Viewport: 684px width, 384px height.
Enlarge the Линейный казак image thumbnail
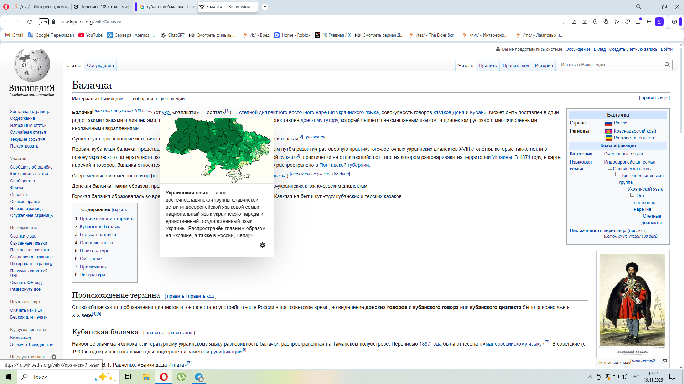[x=664, y=361]
